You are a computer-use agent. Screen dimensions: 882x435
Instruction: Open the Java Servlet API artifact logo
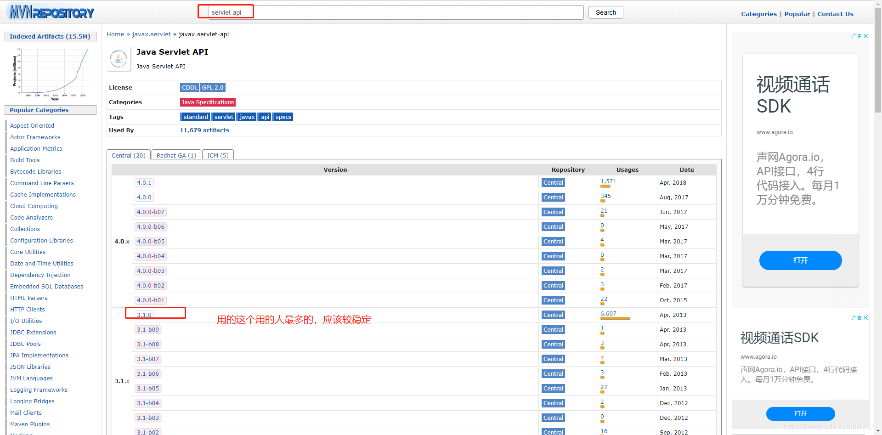point(119,59)
